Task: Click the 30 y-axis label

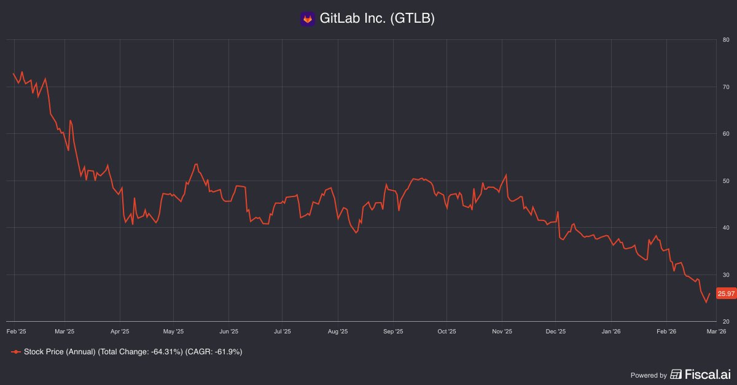Action: pyautogui.click(x=726, y=274)
